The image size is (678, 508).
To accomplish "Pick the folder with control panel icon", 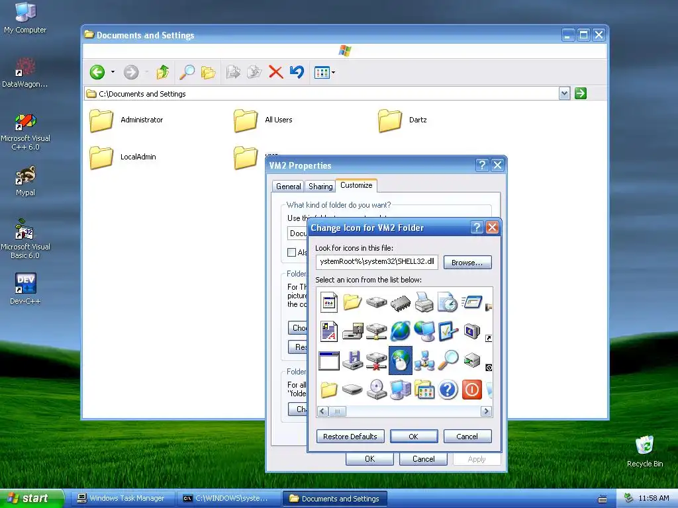I will coord(424,390).
